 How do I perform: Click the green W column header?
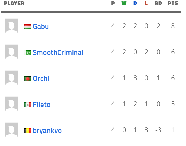[124, 3]
